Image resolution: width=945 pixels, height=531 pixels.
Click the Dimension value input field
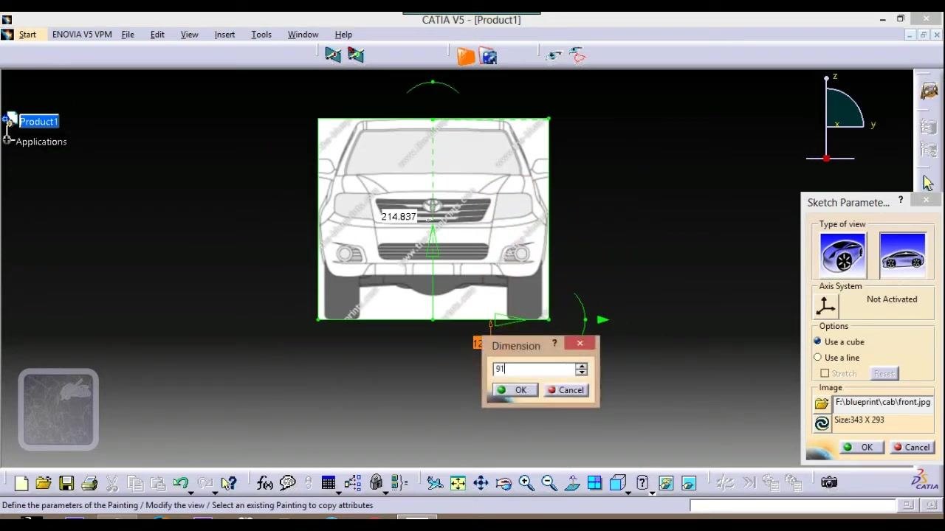pos(535,369)
